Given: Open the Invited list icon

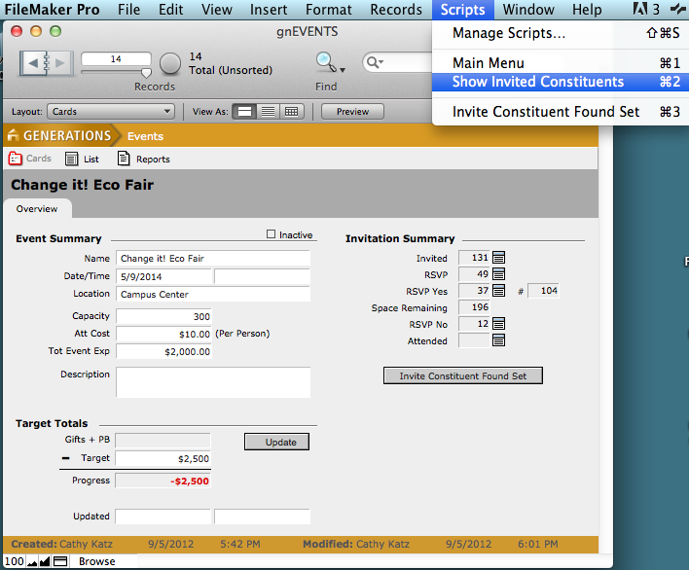Looking at the screenshot, I should [x=499, y=258].
